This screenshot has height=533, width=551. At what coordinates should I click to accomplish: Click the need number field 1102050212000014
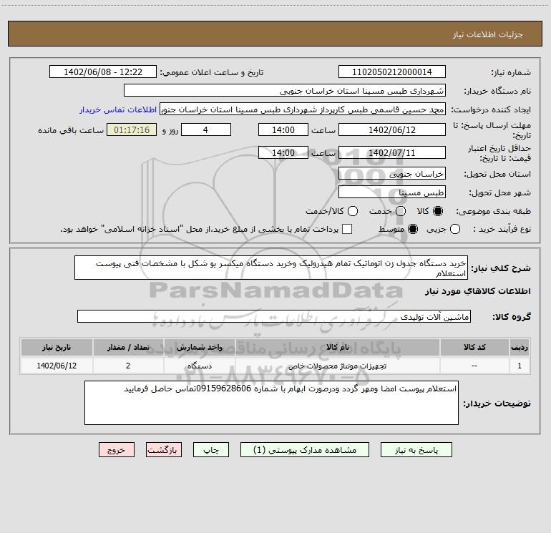(x=392, y=72)
